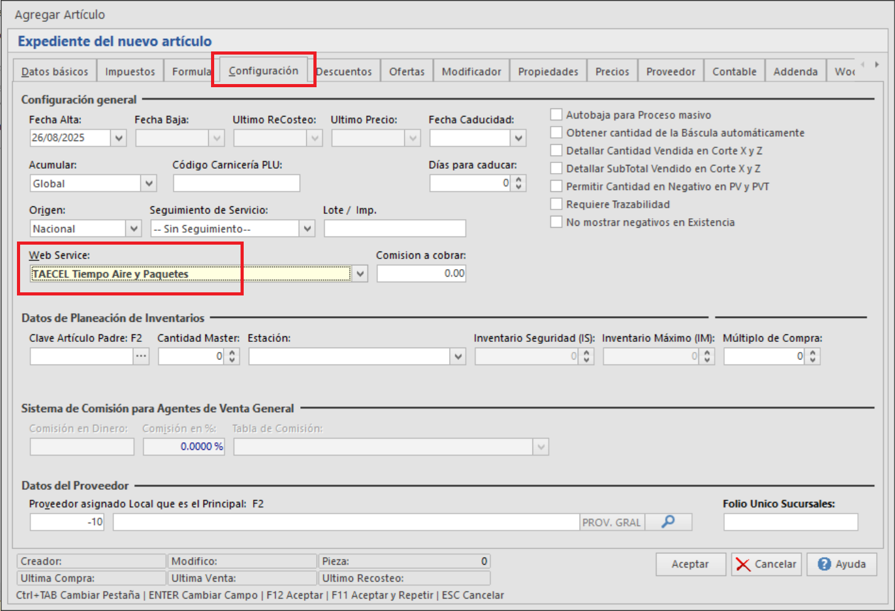Image resolution: width=895 pixels, height=611 pixels.
Task: Expand the Seguimiento de Servicio dropdown
Action: 307,229
